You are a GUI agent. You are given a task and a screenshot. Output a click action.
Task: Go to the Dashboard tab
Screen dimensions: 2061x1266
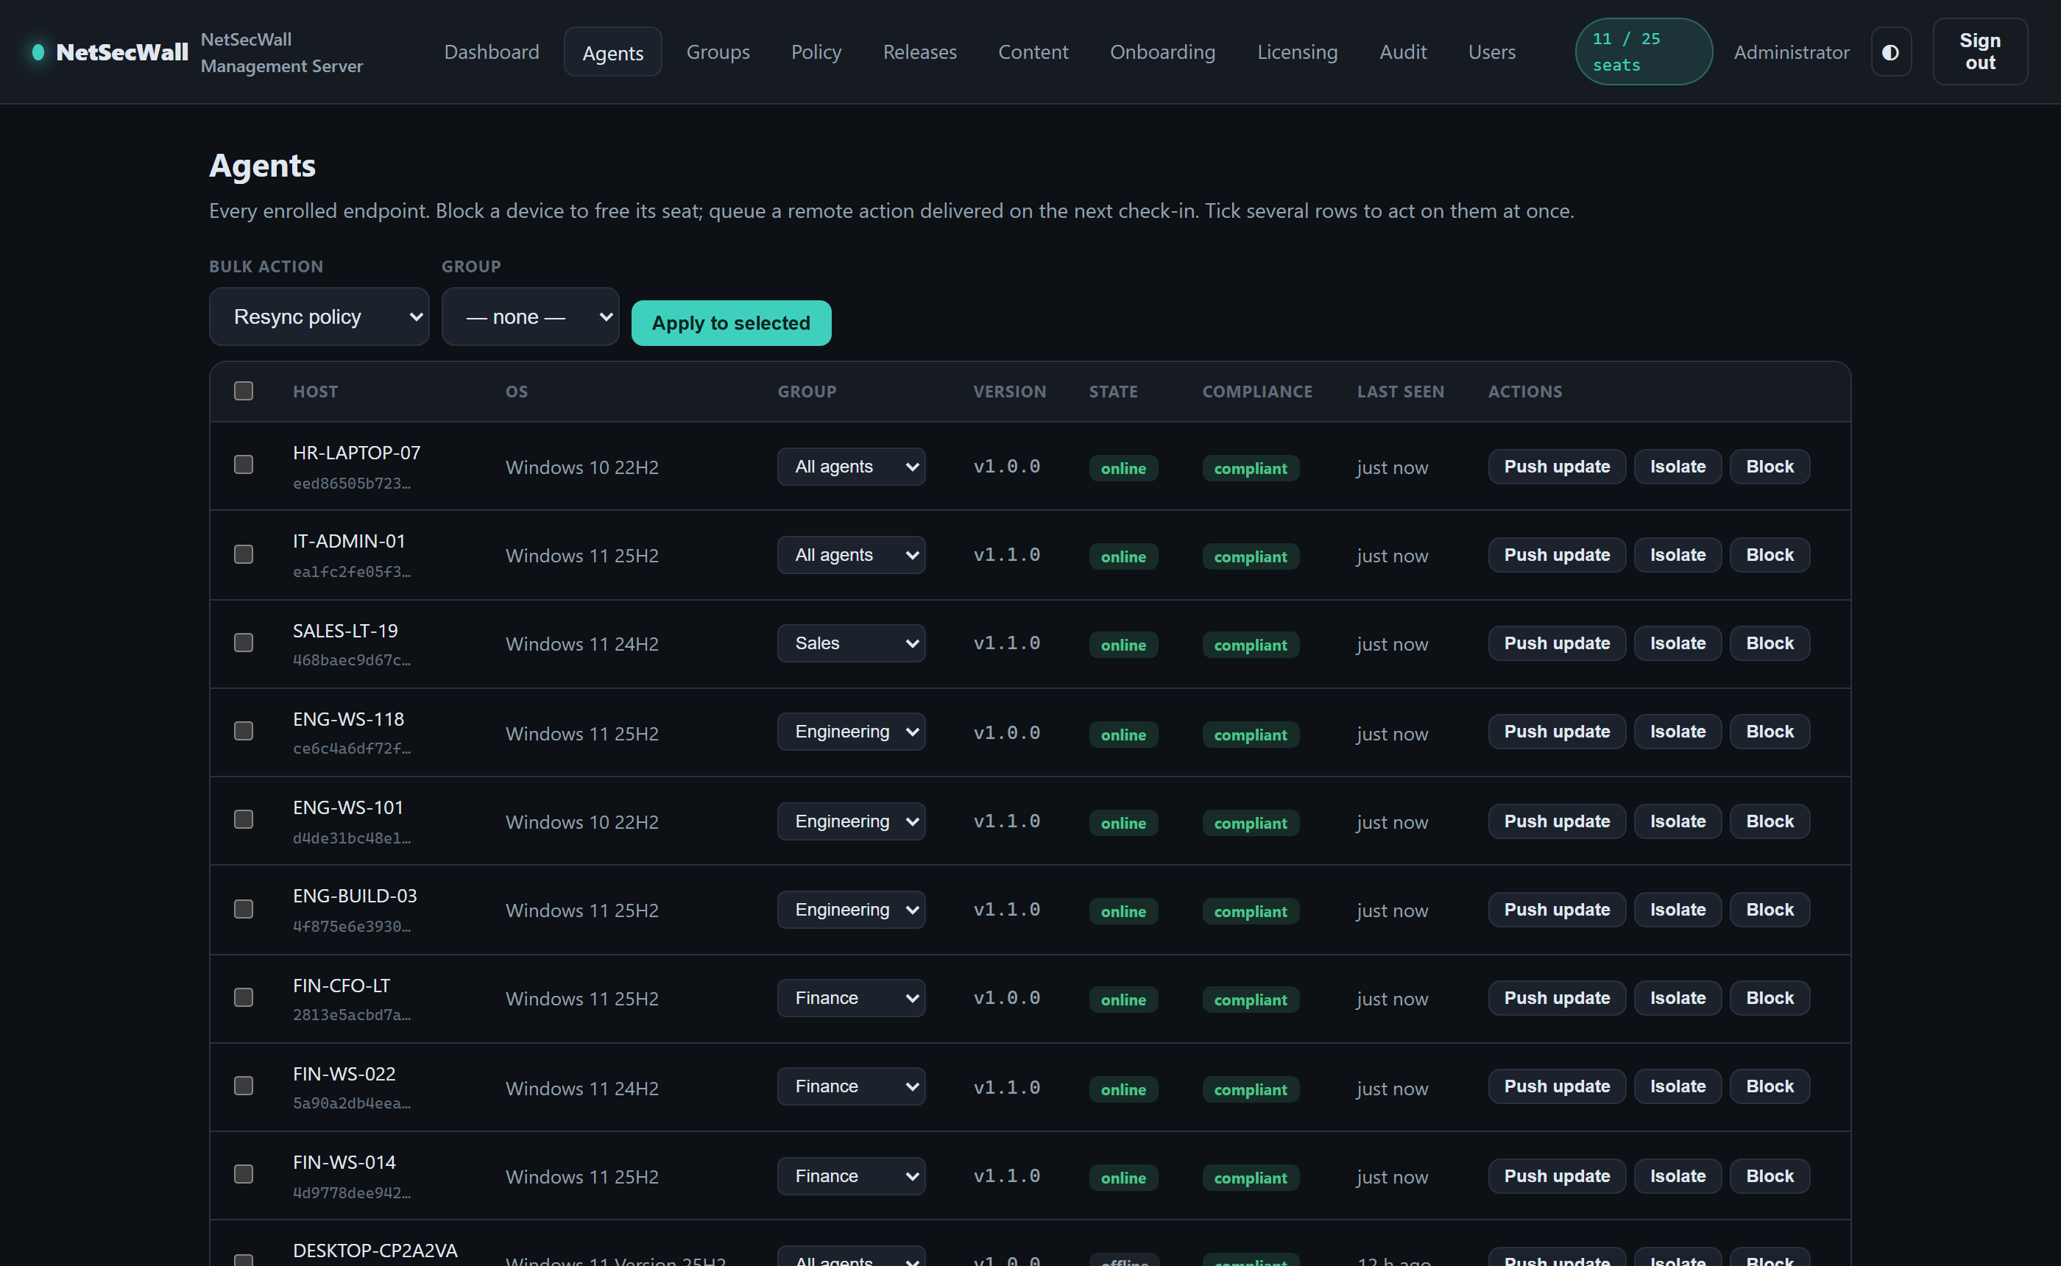tap(492, 52)
